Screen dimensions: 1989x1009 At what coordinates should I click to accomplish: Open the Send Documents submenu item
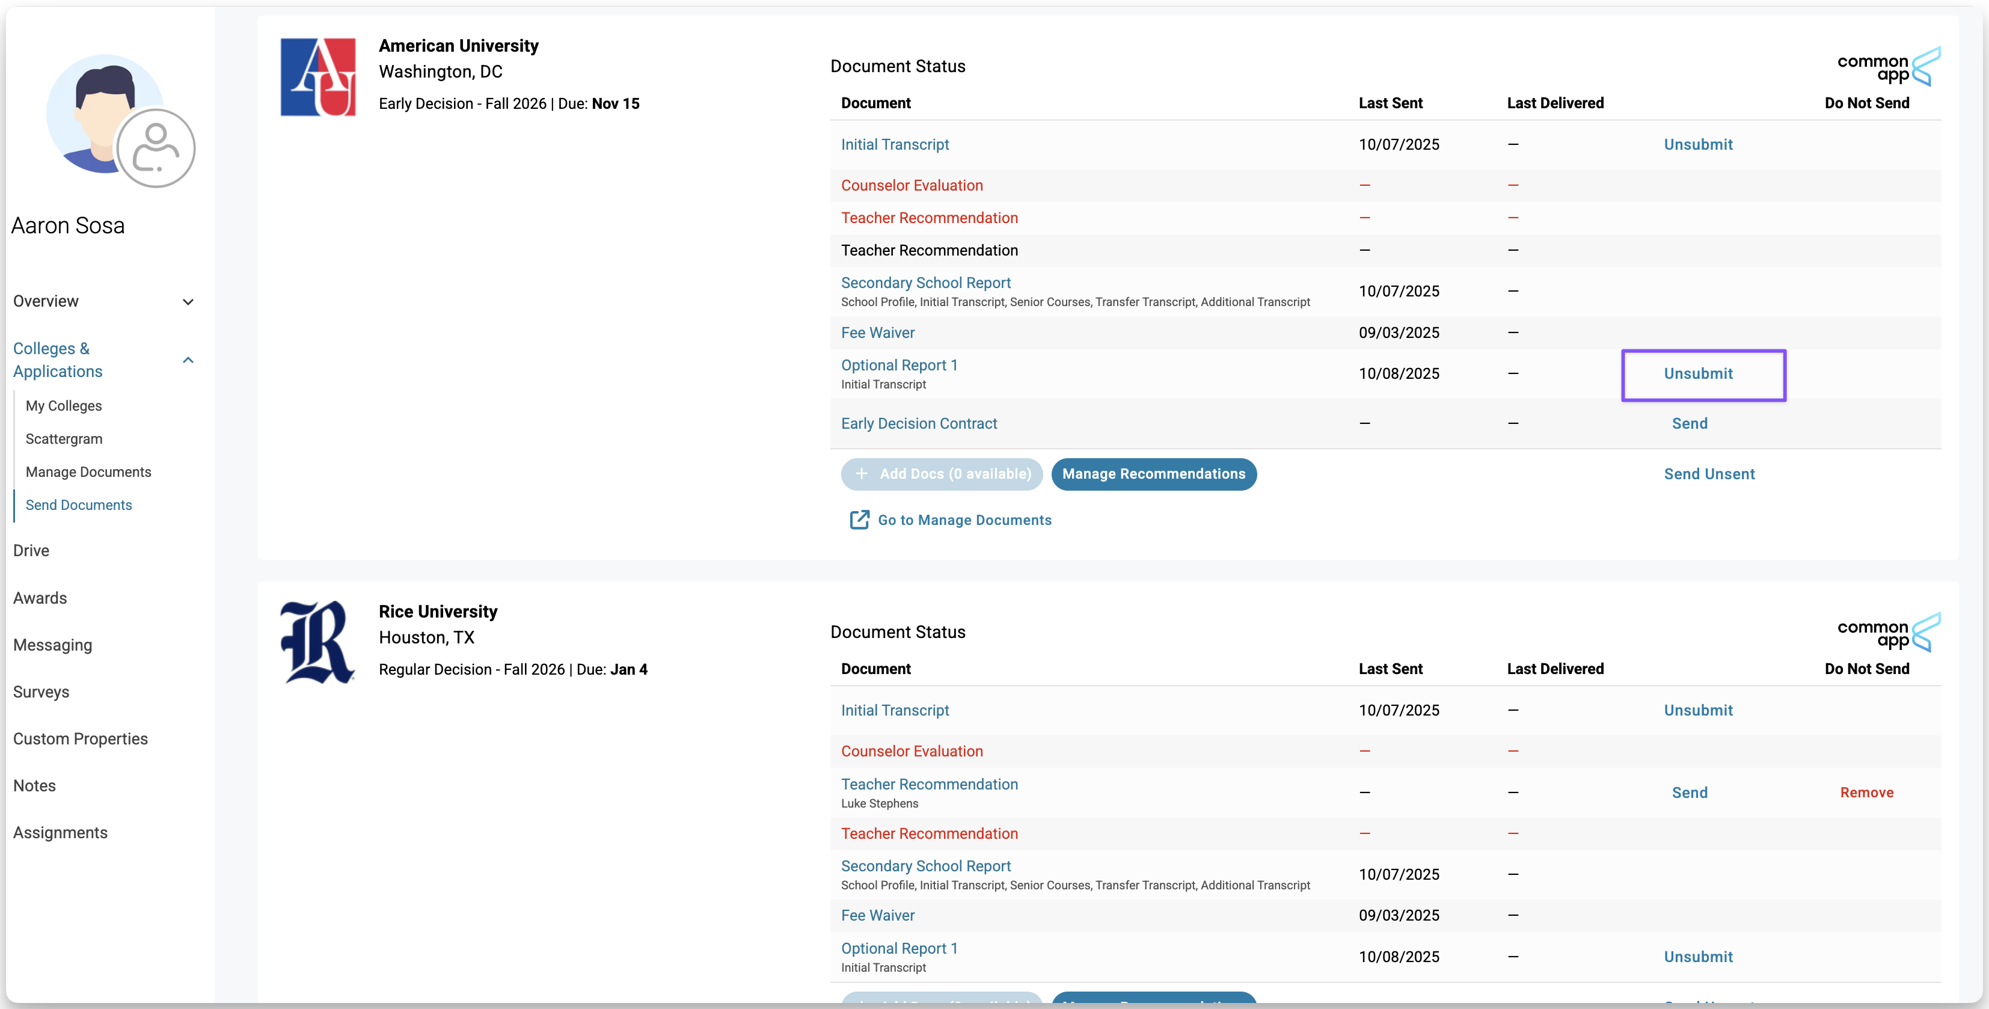tap(79, 505)
